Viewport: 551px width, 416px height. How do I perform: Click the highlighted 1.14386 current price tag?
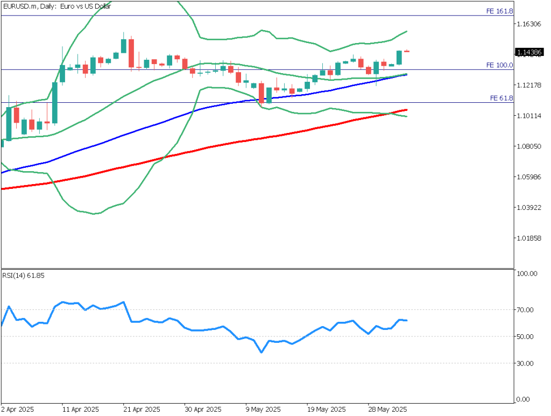coord(529,52)
